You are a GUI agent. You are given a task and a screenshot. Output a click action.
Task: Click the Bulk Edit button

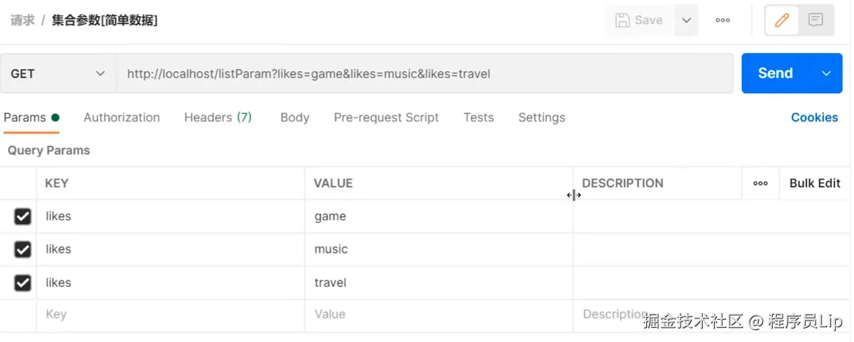click(x=814, y=183)
